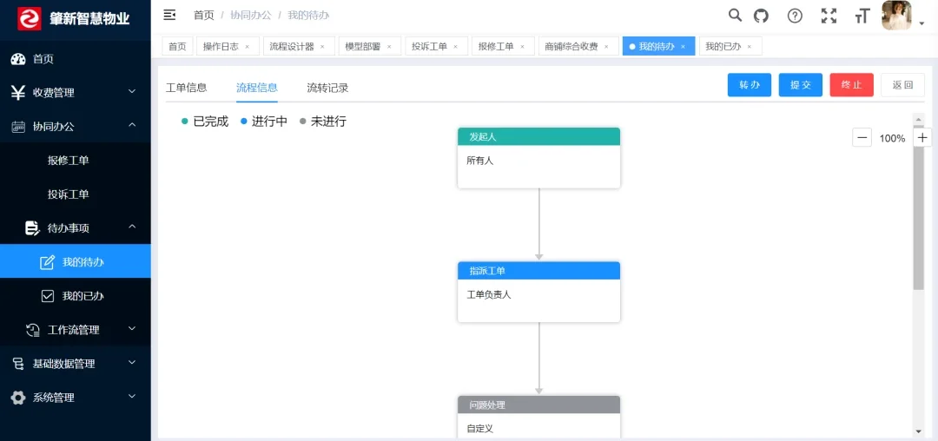938x441 pixels.
Task: Switch to the 商铺综合收费 page tab
Action: click(577, 46)
